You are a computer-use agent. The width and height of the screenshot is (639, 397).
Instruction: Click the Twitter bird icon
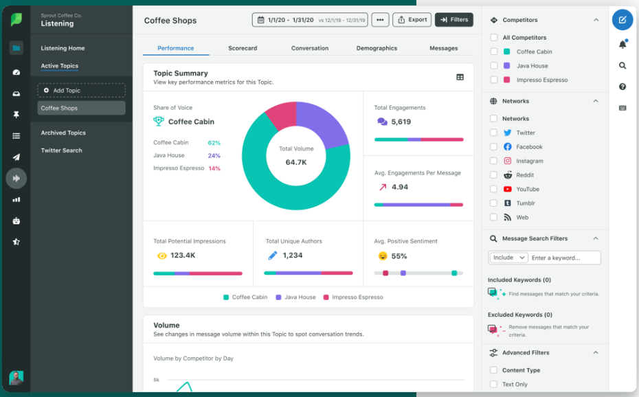[x=507, y=133]
